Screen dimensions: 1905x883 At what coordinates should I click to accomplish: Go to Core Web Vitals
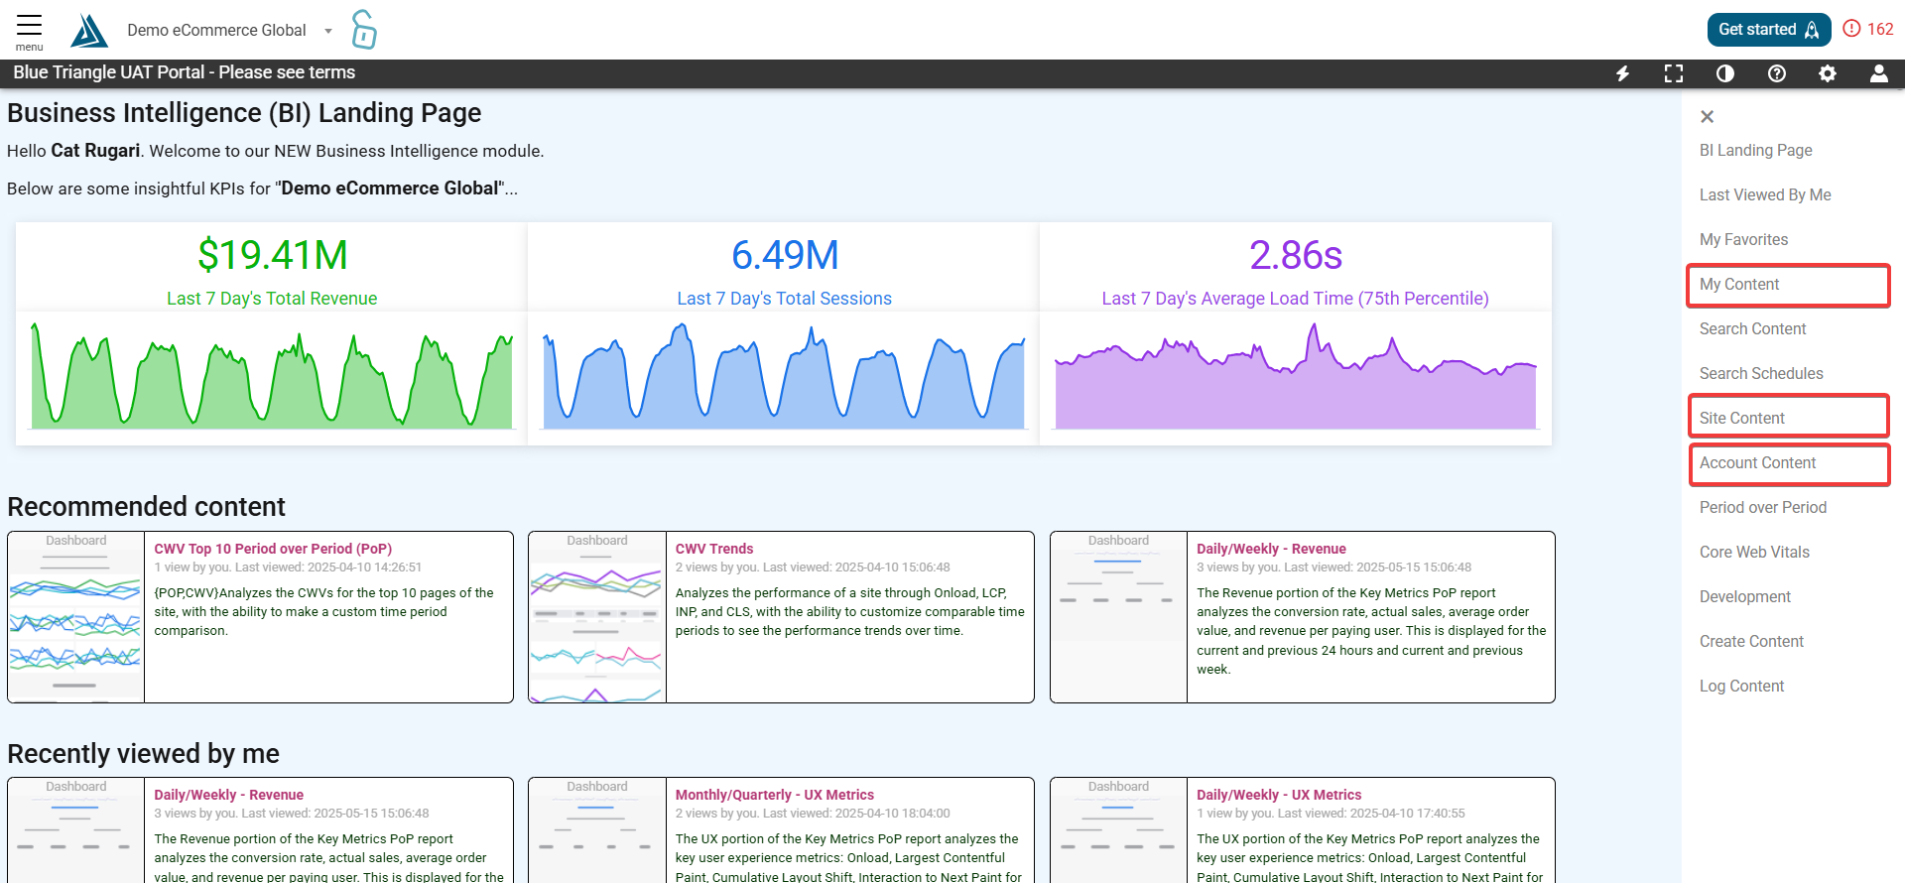pos(1754,552)
